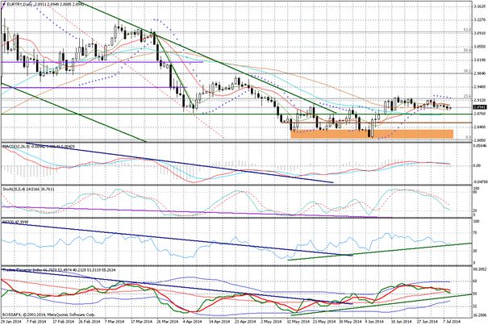Click the MACD 0.00 scale value
Viewport: 488px width, 325px height.
477,165
